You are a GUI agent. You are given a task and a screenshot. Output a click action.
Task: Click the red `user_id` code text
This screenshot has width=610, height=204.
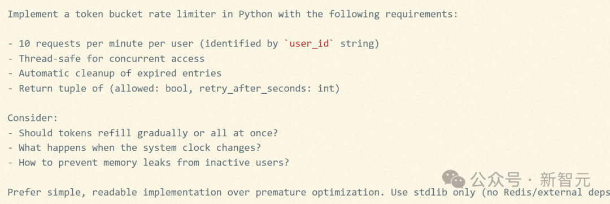tap(310, 44)
